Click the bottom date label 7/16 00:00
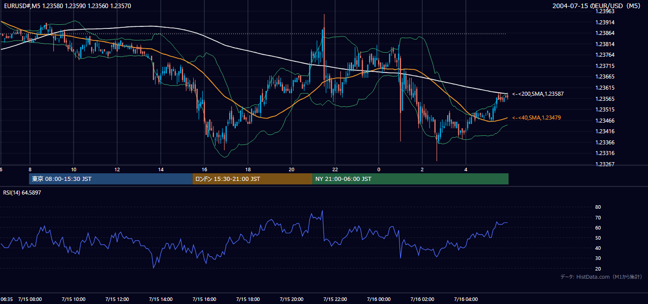648x304 pixels. tap(378, 299)
